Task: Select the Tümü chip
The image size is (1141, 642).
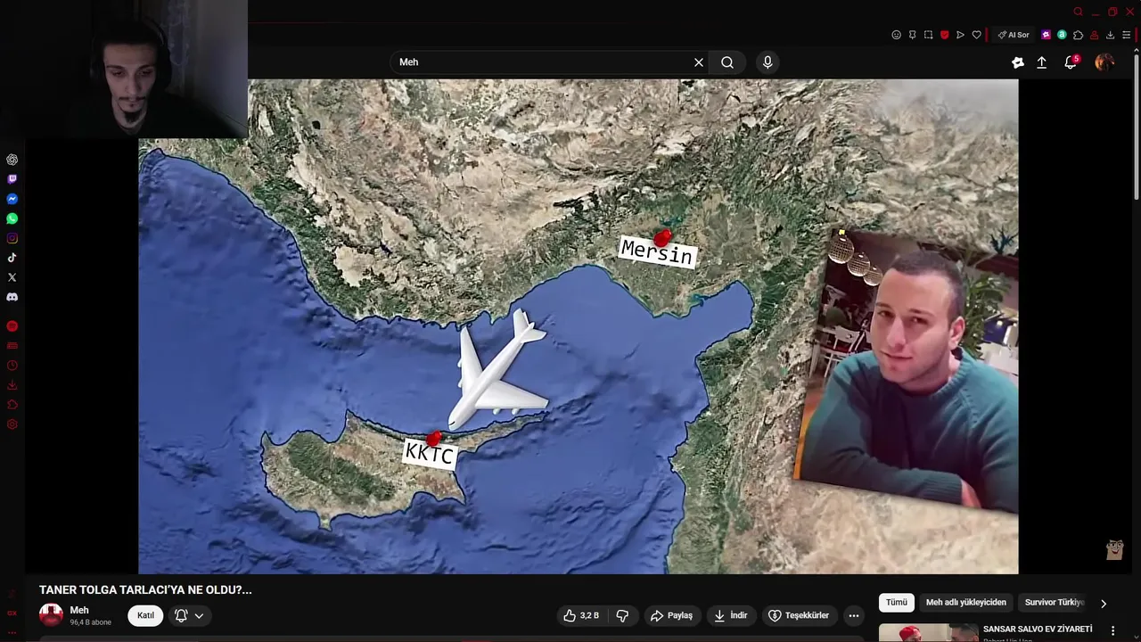Action: [897, 603]
